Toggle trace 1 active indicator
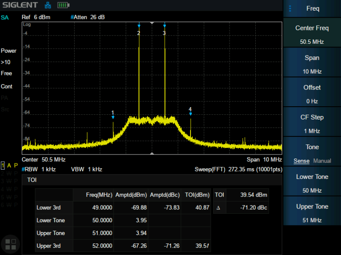This screenshot has width=341, height=255. [3, 165]
